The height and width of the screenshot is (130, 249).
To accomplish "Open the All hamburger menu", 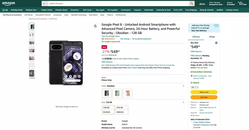I will click(5, 10).
